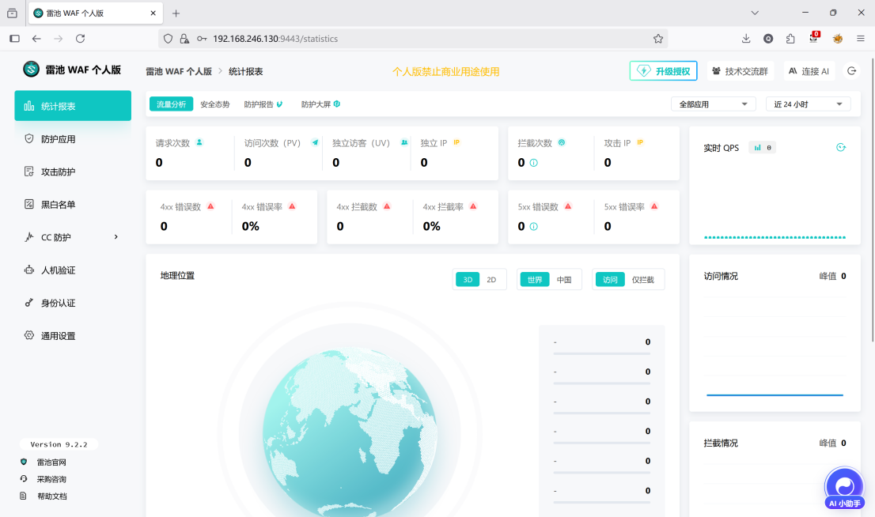The height and width of the screenshot is (517, 875).
Task: Open the AI 小助手 chat bubble
Action: [844, 488]
